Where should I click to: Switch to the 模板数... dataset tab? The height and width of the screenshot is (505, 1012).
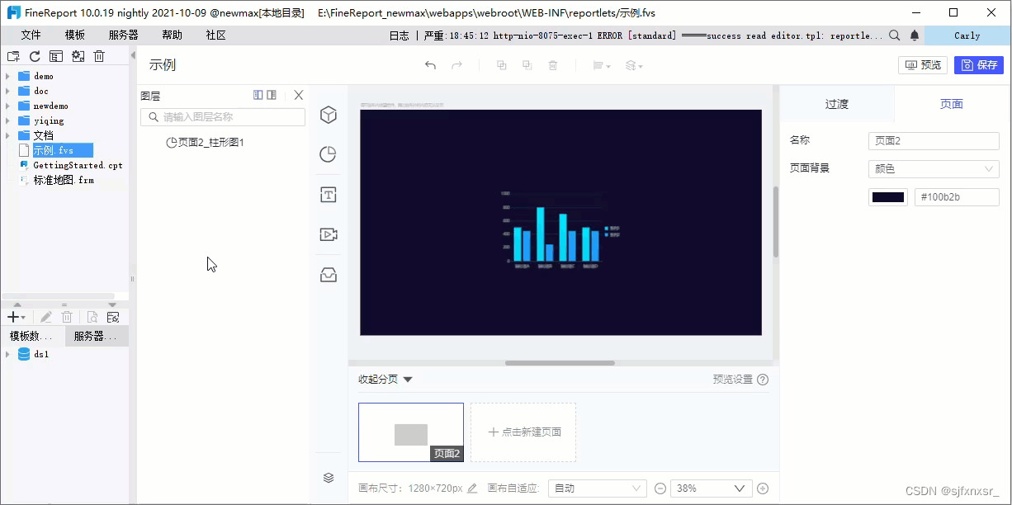point(32,336)
